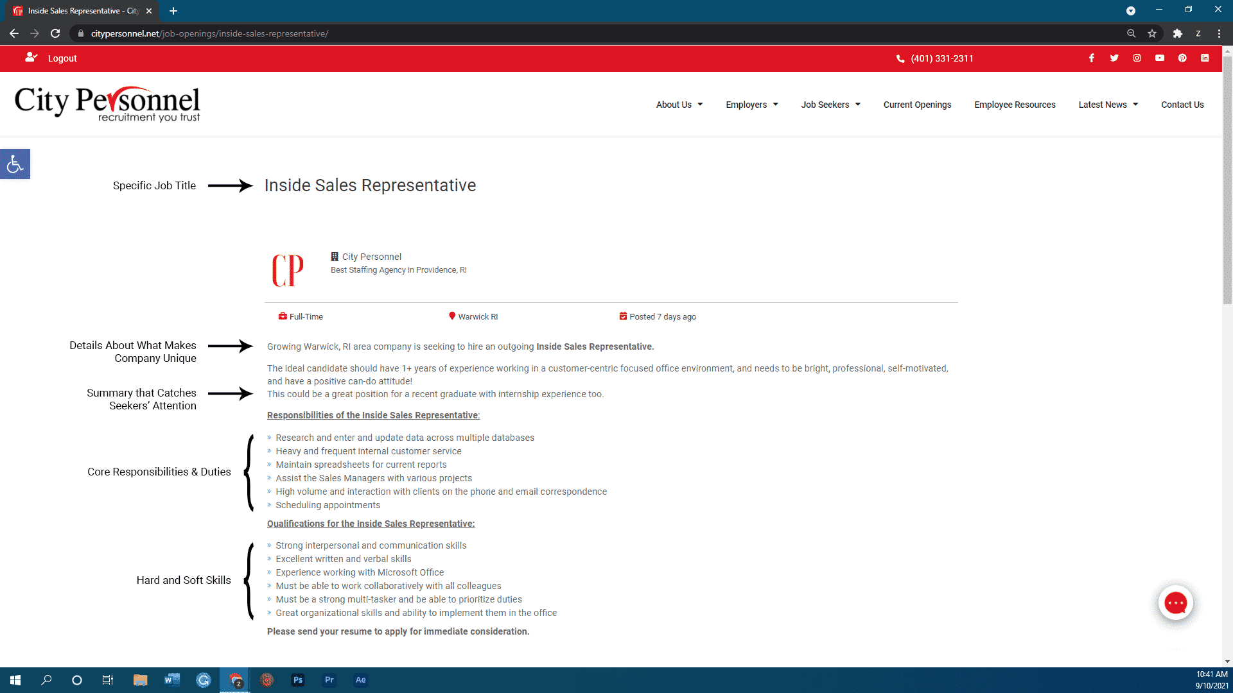Click the browser forward arrow
The height and width of the screenshot is (693, 1233).
[35, 33]
